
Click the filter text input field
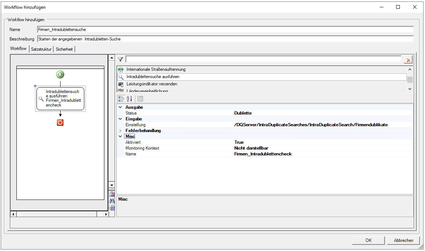(263, 59)
